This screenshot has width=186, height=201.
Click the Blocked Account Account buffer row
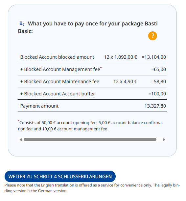coord(92,94)
